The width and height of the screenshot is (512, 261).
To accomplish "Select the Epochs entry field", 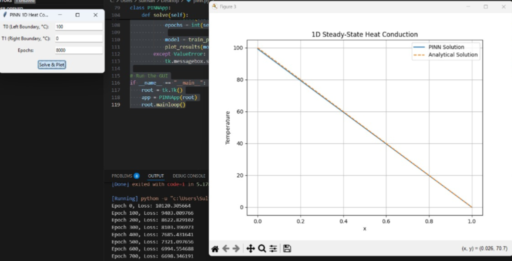I will (78, 50).
